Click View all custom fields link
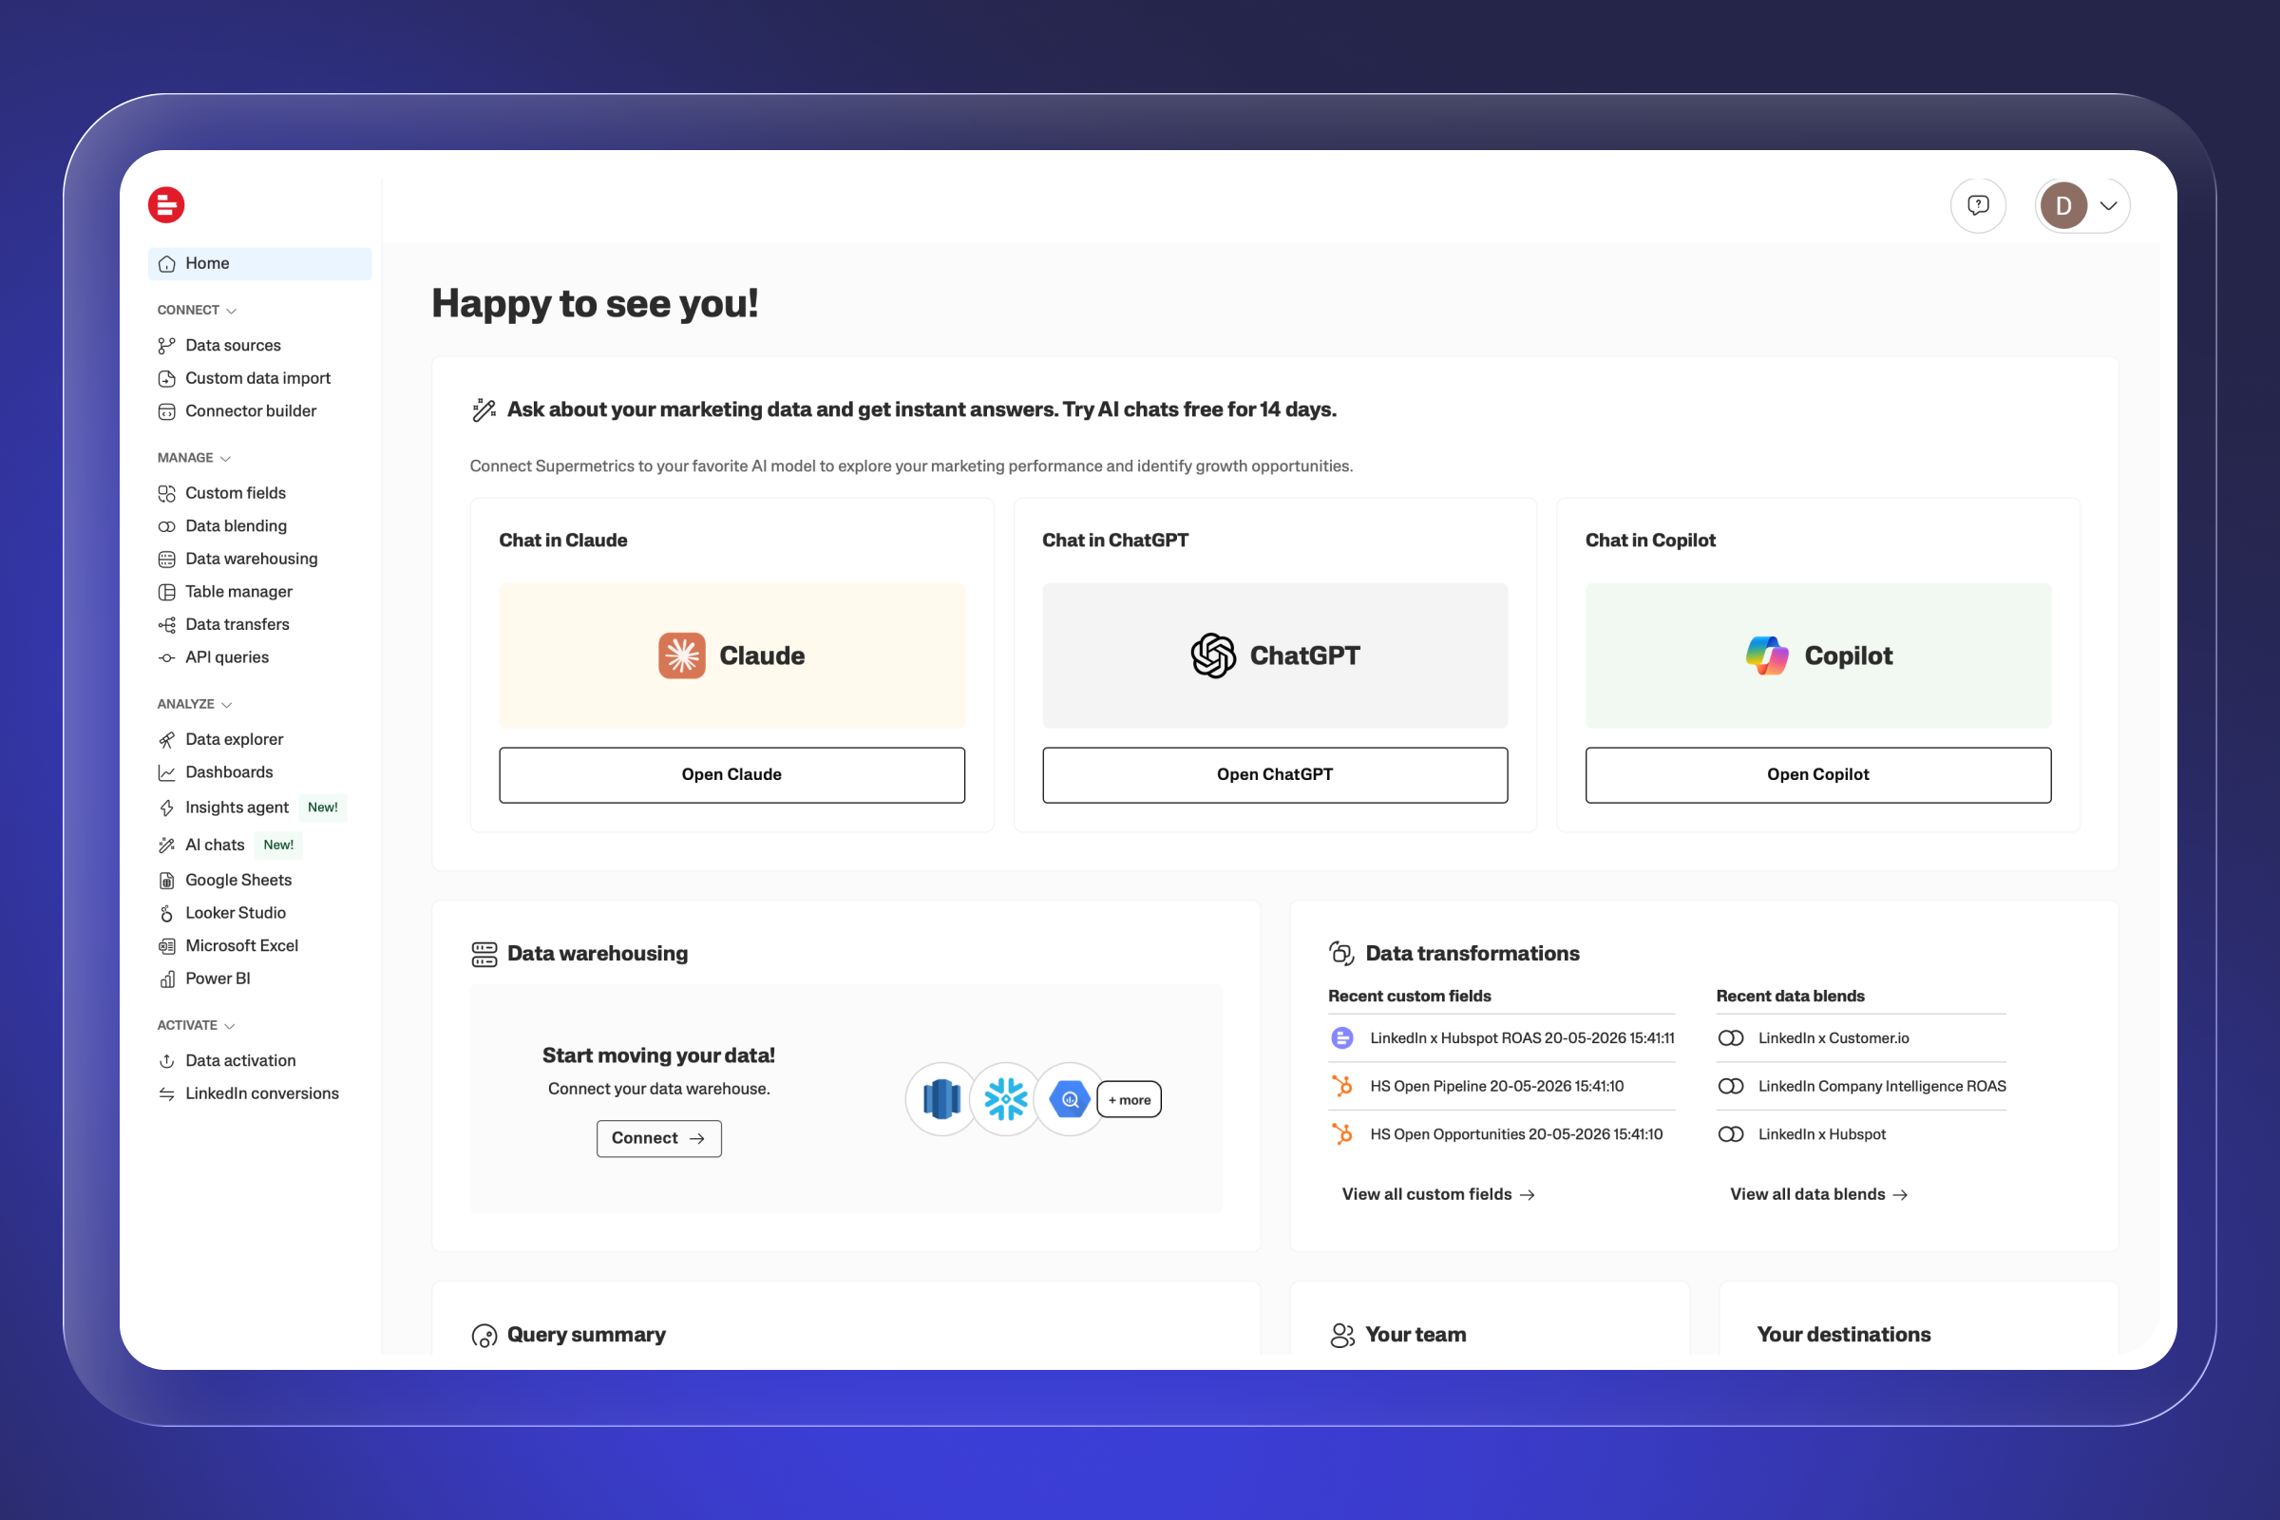Viewport: 2280px width, 1520px height. tap(1438, 1195)
